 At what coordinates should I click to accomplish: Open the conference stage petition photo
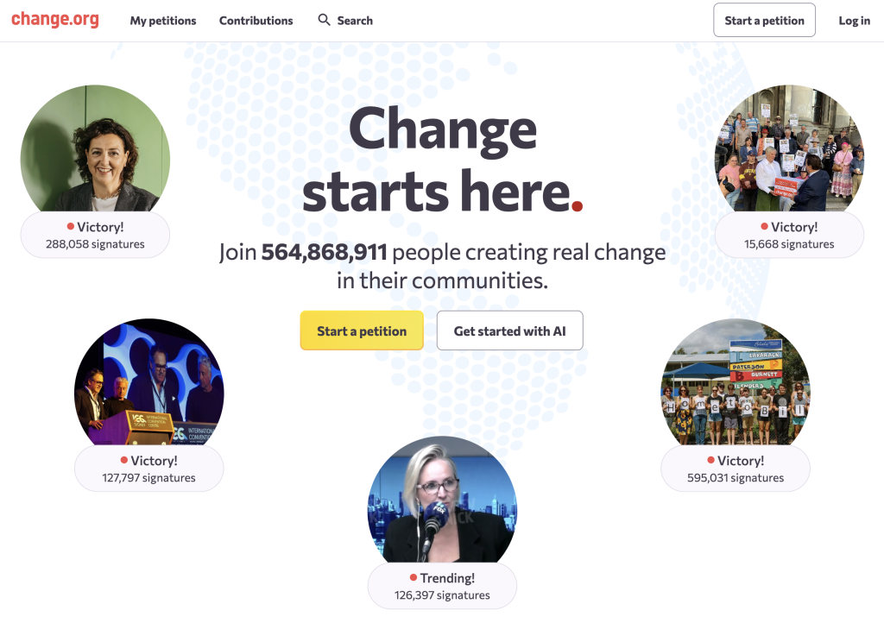[148, 384]
